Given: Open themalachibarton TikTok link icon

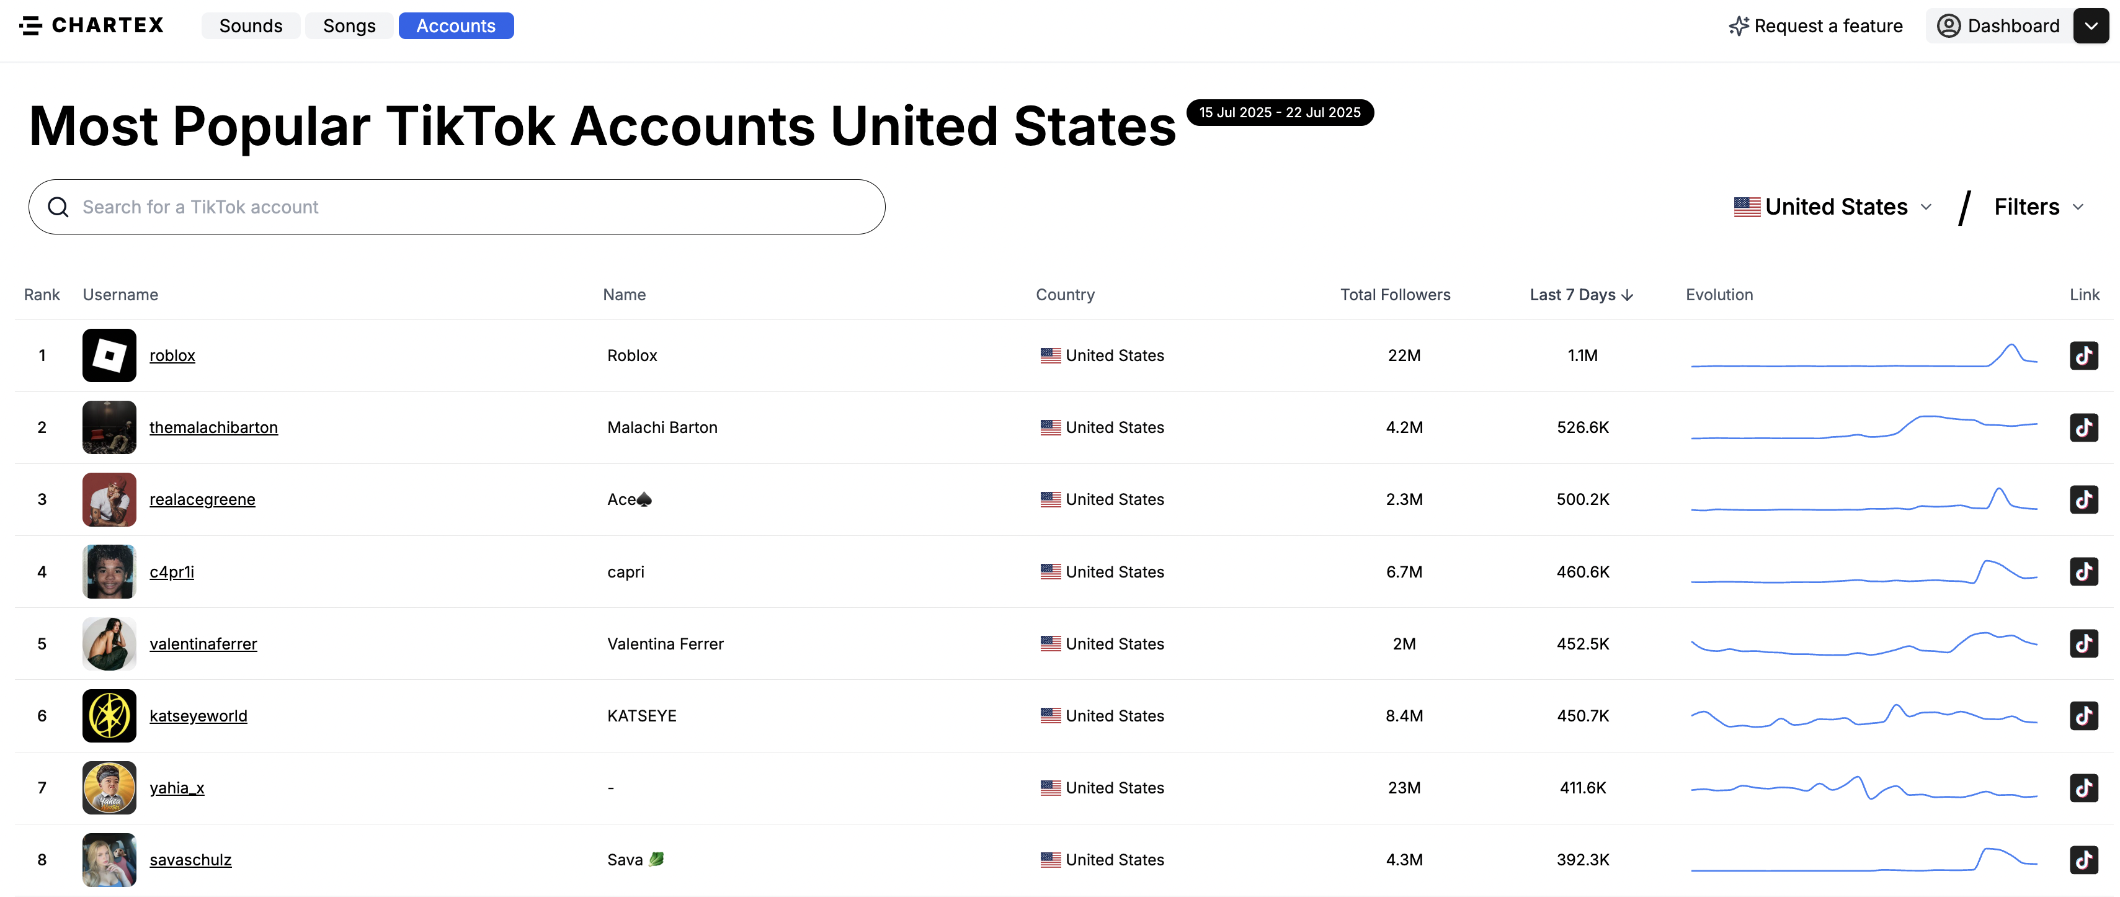Looking at the screenshot, I should tap(2083, 427).
